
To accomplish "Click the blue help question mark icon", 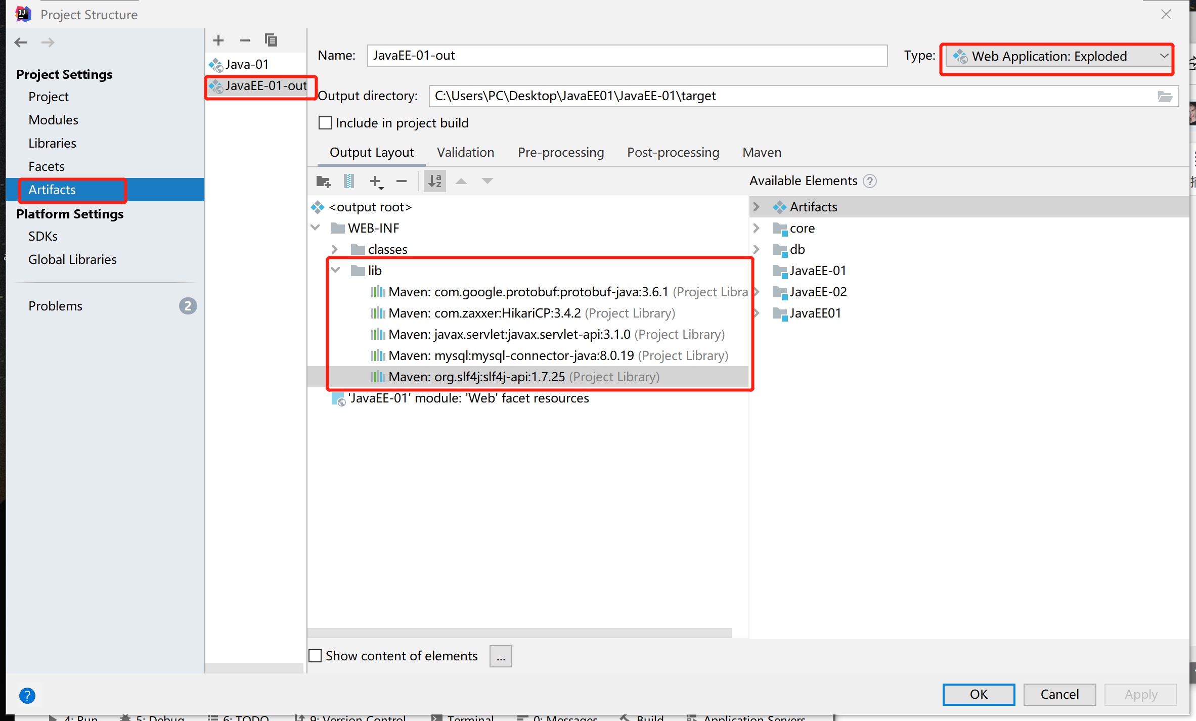I will pos(27,696).
